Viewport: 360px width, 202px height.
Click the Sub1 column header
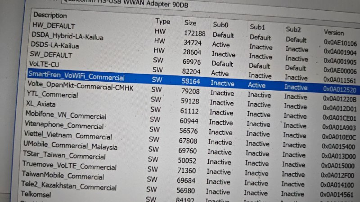[257, 27]
